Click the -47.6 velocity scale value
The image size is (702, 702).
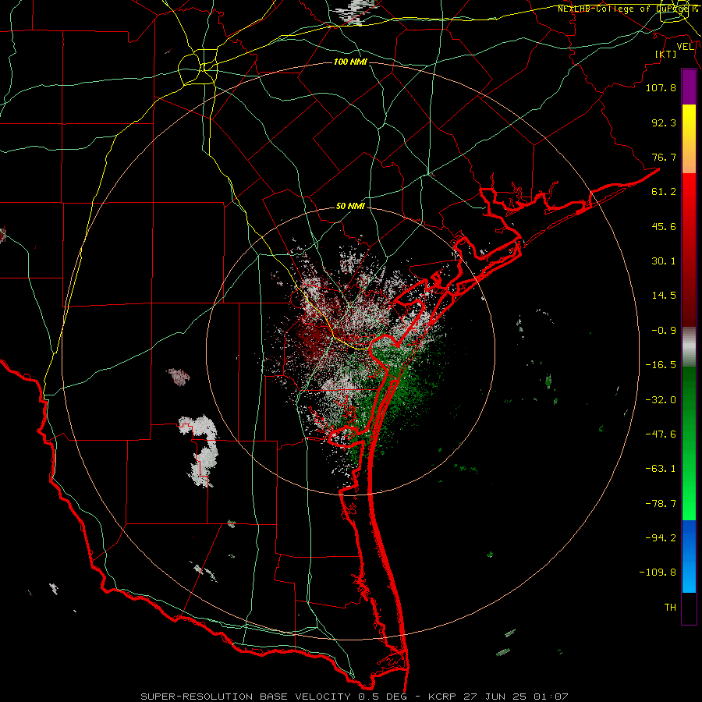point(661,434)
